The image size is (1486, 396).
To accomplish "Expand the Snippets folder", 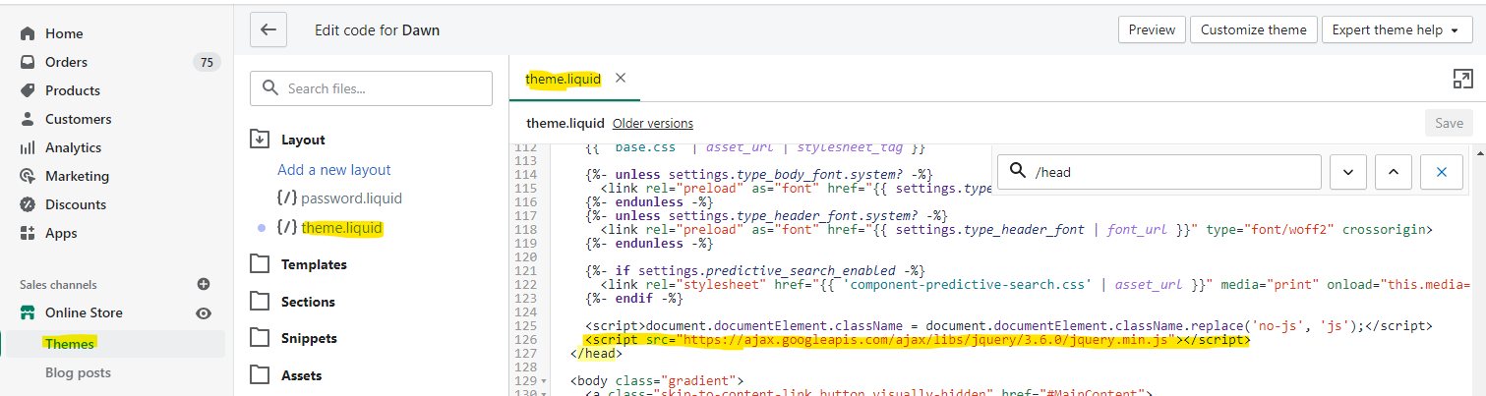I will pos(260,338).
